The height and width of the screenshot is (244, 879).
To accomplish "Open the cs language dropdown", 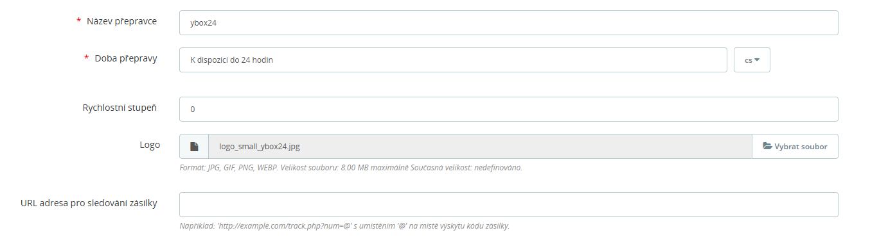I will click(752, 60).
